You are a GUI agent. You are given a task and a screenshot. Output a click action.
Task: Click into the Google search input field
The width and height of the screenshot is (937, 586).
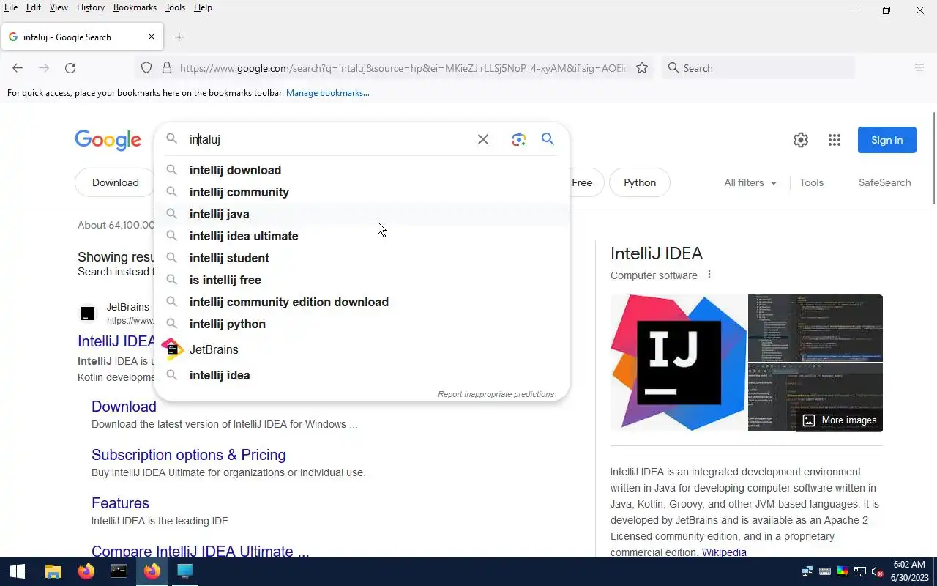329,139
